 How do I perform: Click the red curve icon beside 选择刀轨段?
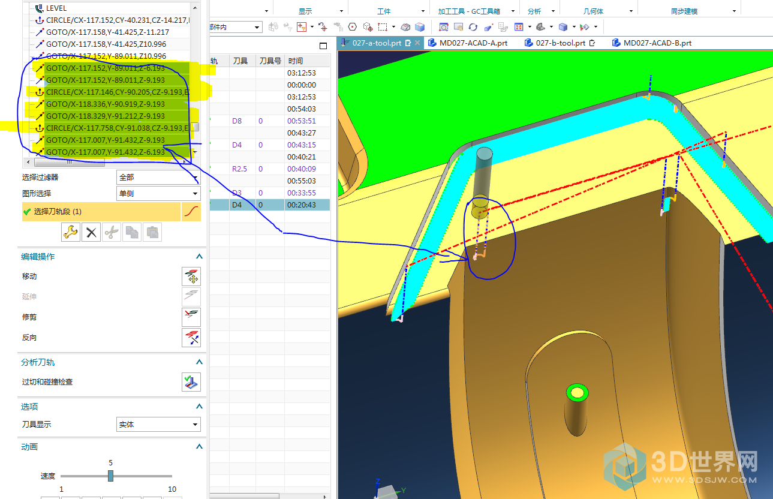tap(191, 212)
